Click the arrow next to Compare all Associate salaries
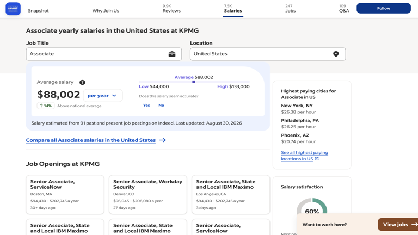This screenshot has height=235, width=418. point(163,140)
